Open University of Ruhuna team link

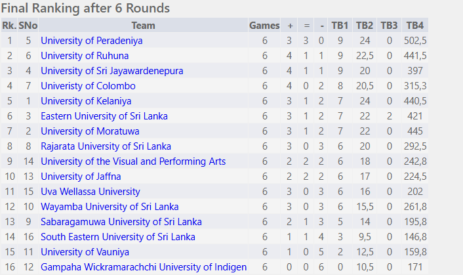(85, 56)
